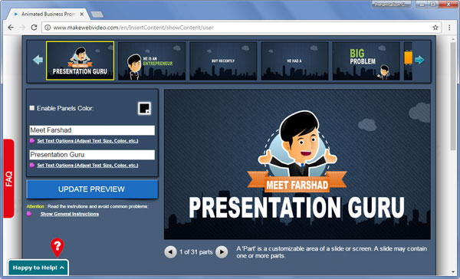Enable Panels Color checkbox
This screenshot has height=279, width=460.
[x=32, y=108]
